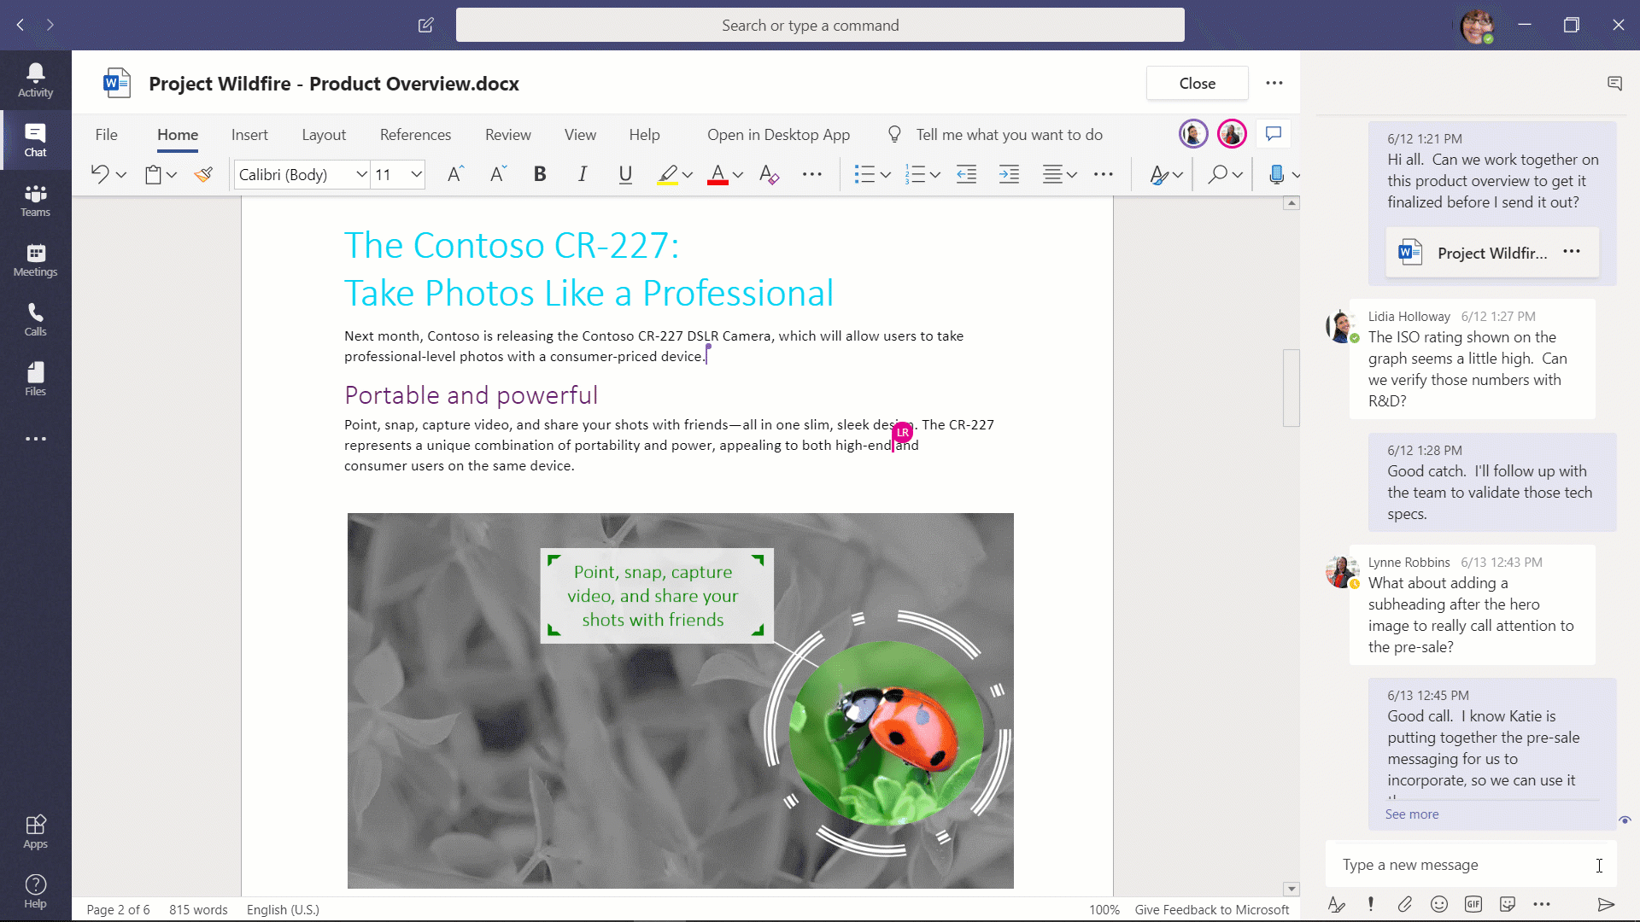Click the Clear Formatting icon

(x=769, y=174)
